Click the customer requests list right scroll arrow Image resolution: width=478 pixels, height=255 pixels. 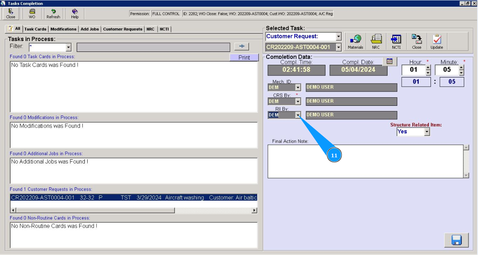(254, 210)
